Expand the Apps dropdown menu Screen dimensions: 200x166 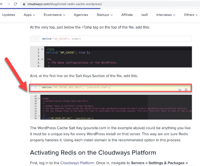29,15
